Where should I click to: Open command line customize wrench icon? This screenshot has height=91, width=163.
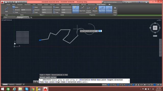point(37,82)
